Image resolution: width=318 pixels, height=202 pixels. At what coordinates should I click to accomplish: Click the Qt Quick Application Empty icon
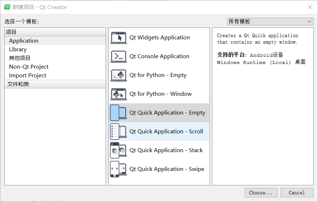point(118,113)
